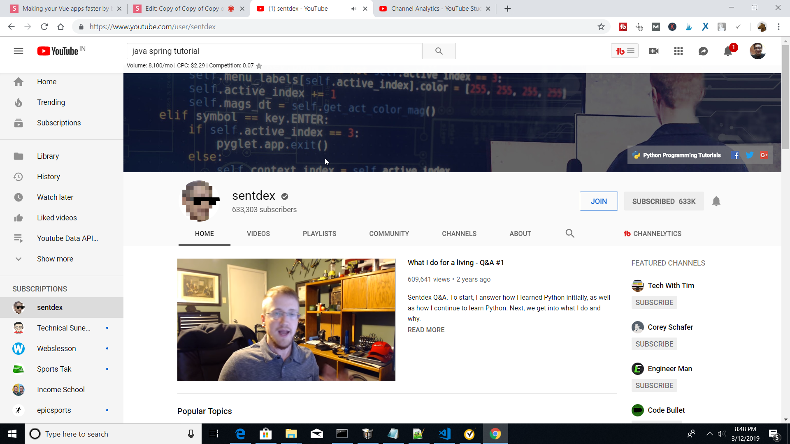
Task: Toggle the SUBSCRIBED 633K button
Action: (x=663, y=201)
